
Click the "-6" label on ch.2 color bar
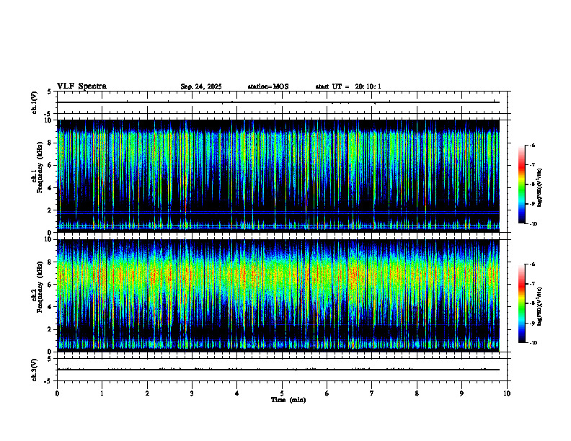(532, 264)
